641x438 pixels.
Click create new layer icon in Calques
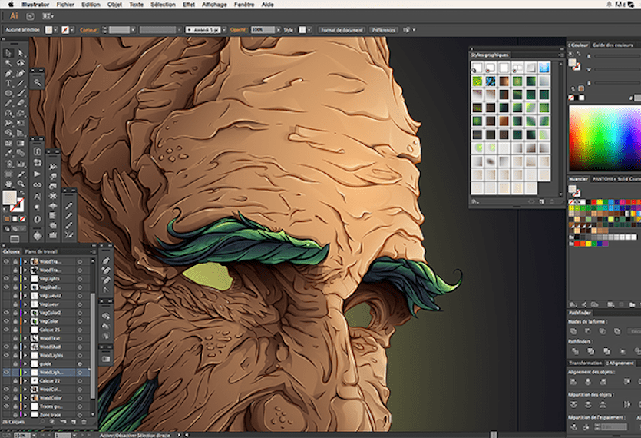click(74, 422)
